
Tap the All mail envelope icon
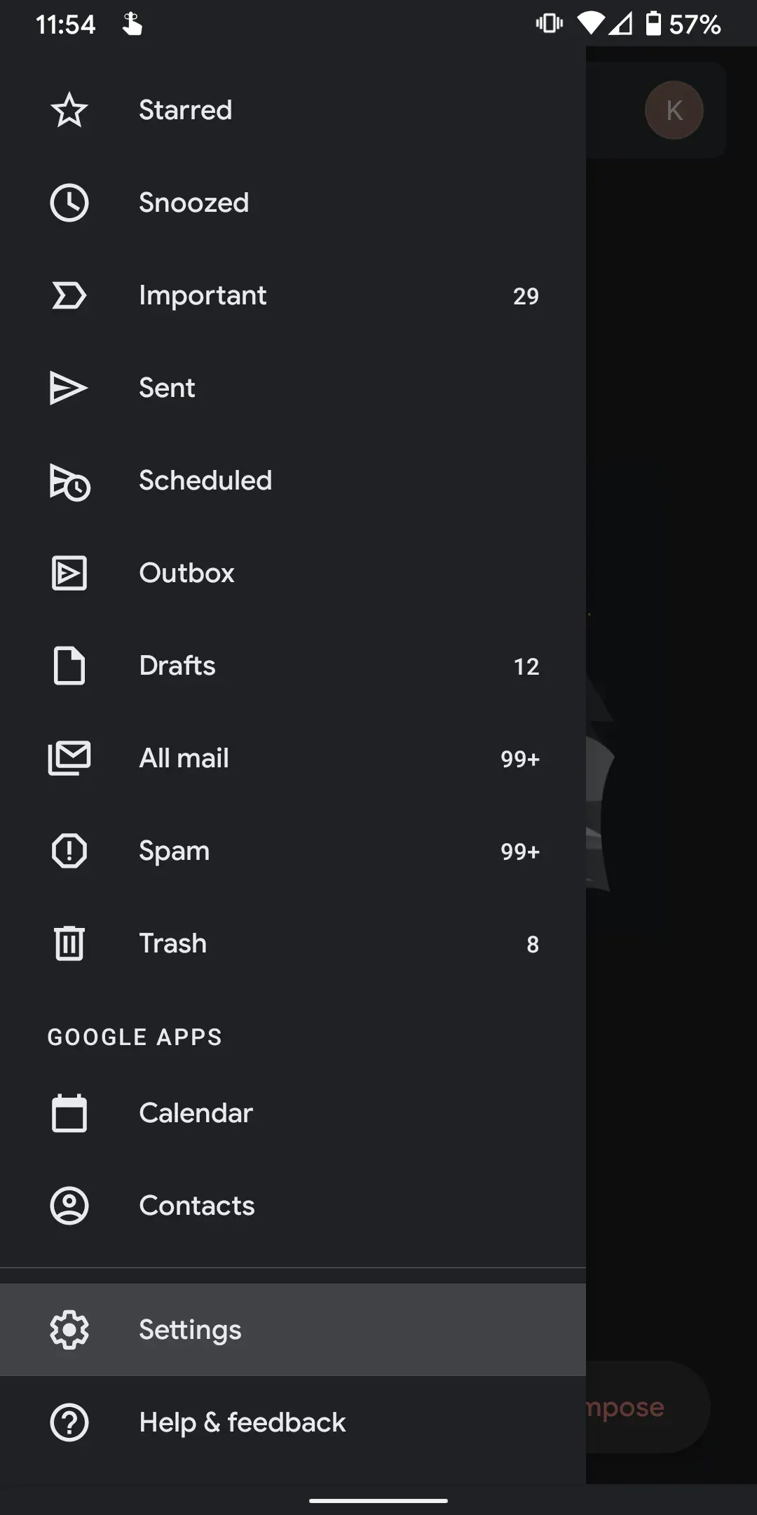click(x=69, y=758)
